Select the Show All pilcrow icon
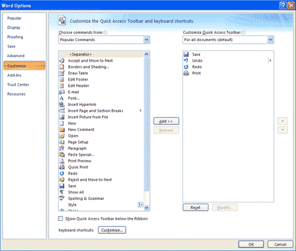 click(62, 192)
